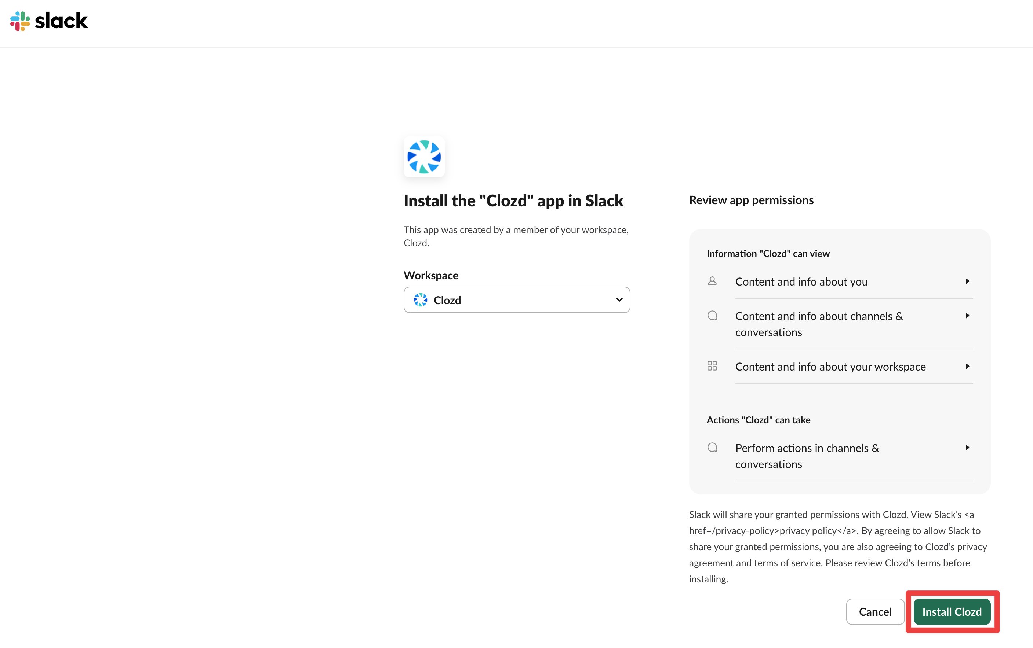The height and width of the screenshot is (648, 1033).
Task: Click the large Clozd app icon
Action: coord(424,157)
